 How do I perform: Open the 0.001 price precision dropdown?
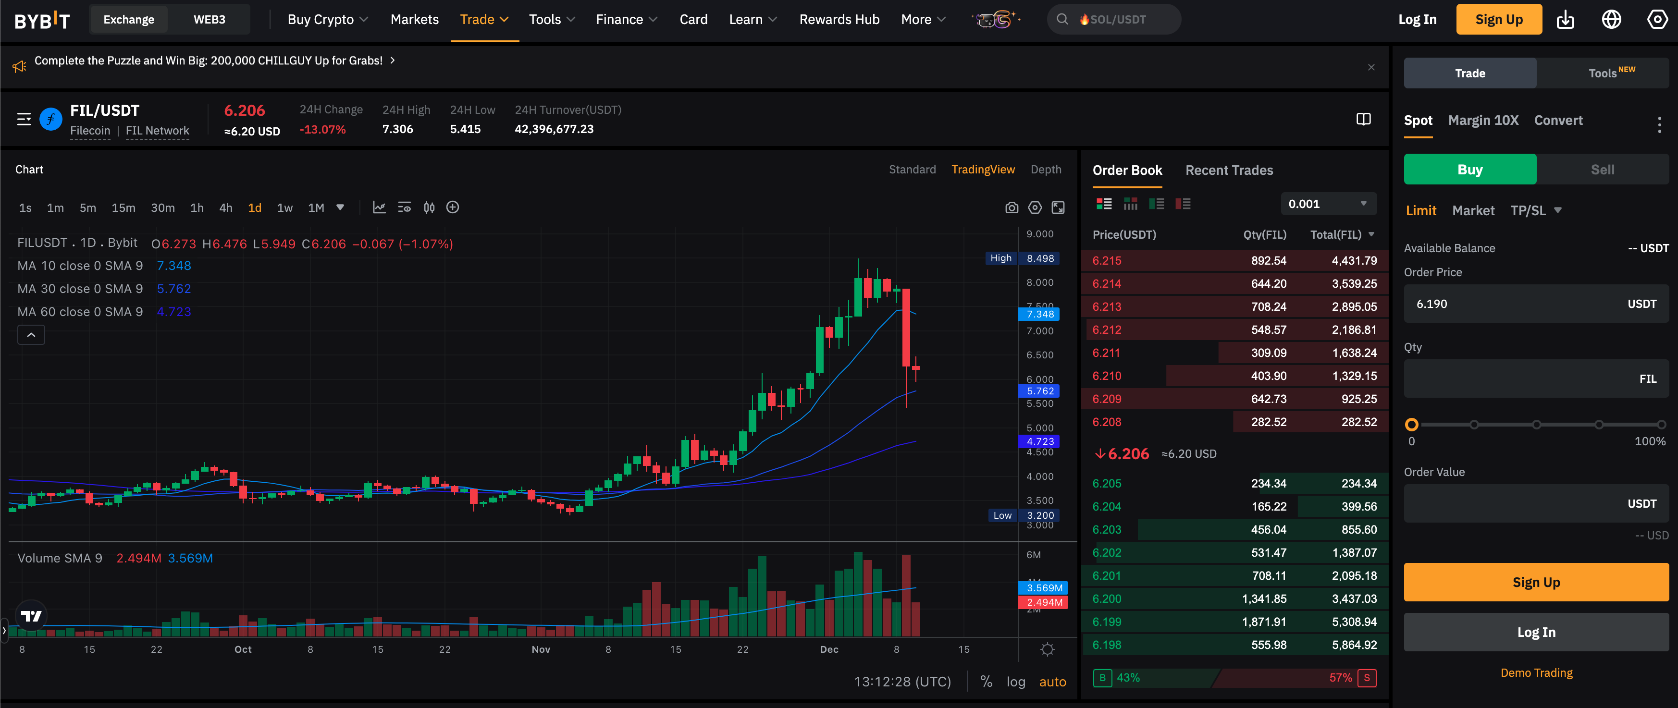(1328, 204)
